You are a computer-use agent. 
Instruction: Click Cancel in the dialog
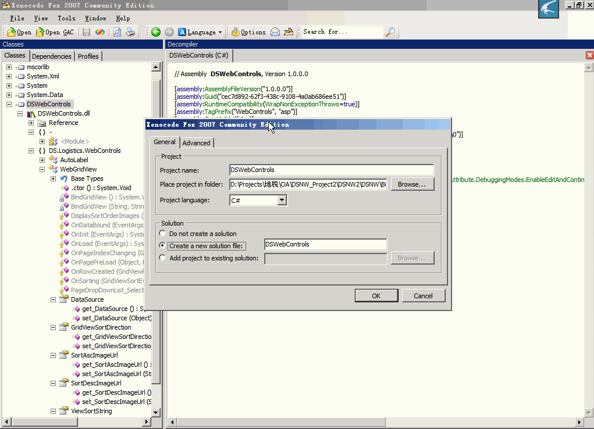click(x=423, y=296)
